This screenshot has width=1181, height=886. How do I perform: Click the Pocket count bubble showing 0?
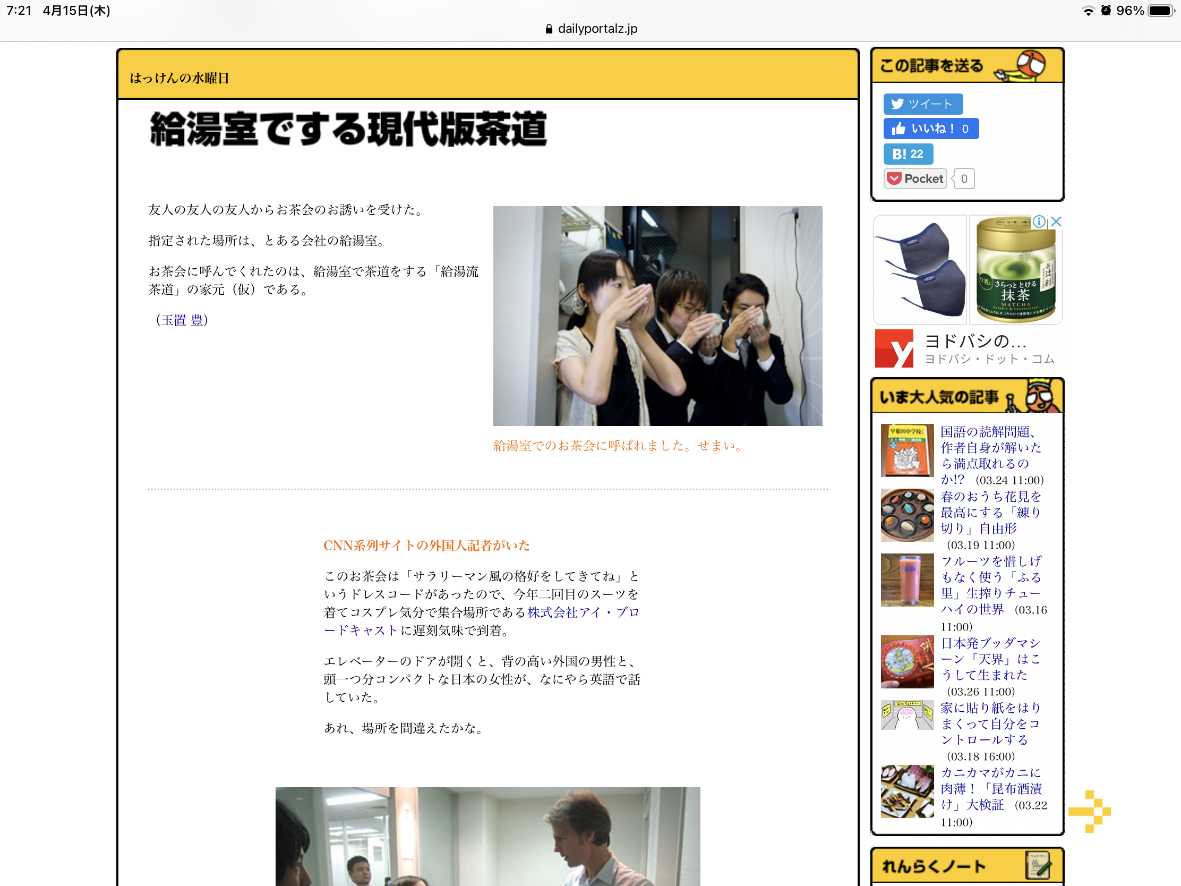[963, 178]
